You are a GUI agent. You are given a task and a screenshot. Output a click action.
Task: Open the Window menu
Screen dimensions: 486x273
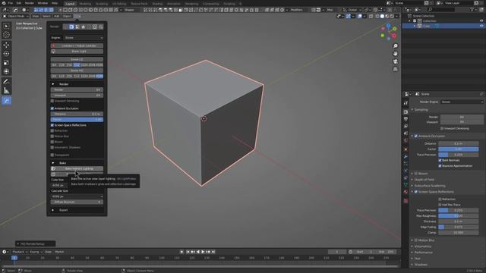(x=43, y=3)
